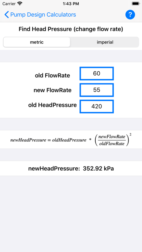Viewport: 142px width, 252px height.
Task: Tap the newHeadPressure term starting the formula
Action: point(28,140)
